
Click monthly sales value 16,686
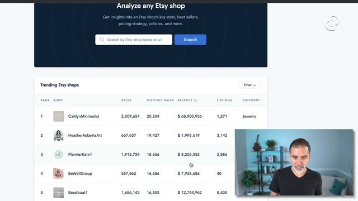click(153, 174)
